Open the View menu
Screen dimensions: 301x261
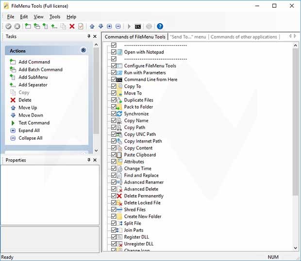(38, 17)
